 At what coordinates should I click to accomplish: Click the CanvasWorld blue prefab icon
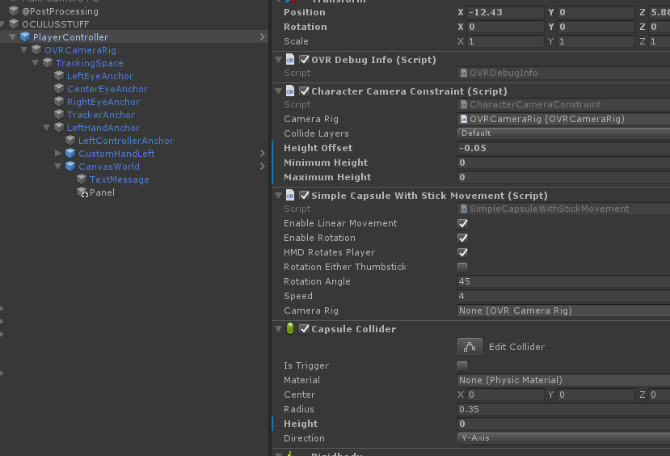[70, 167]
